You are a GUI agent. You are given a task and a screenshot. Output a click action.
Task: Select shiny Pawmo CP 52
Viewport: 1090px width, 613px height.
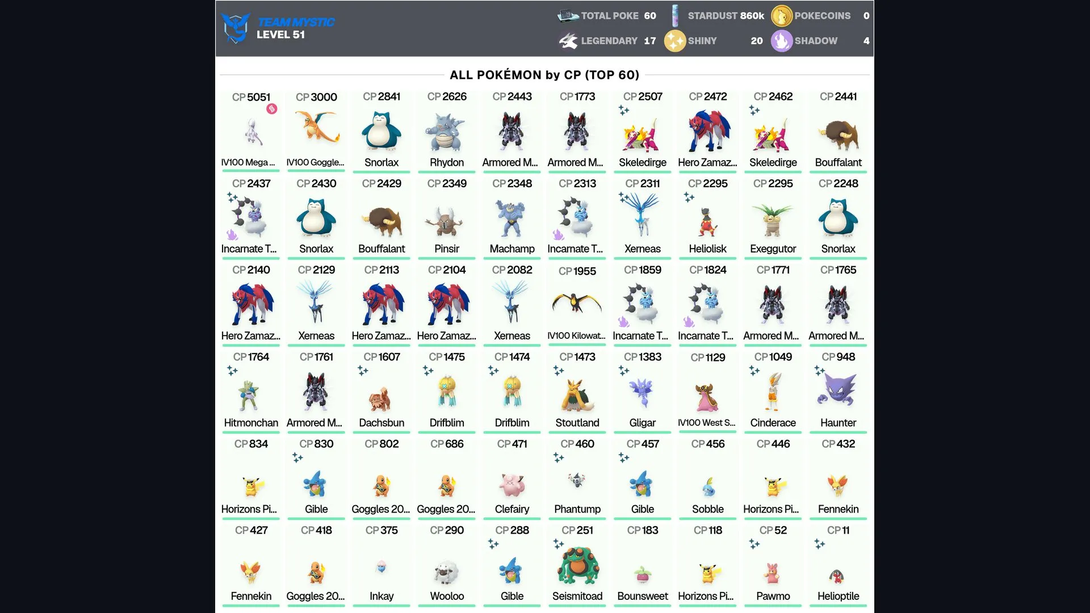(773, 566)
